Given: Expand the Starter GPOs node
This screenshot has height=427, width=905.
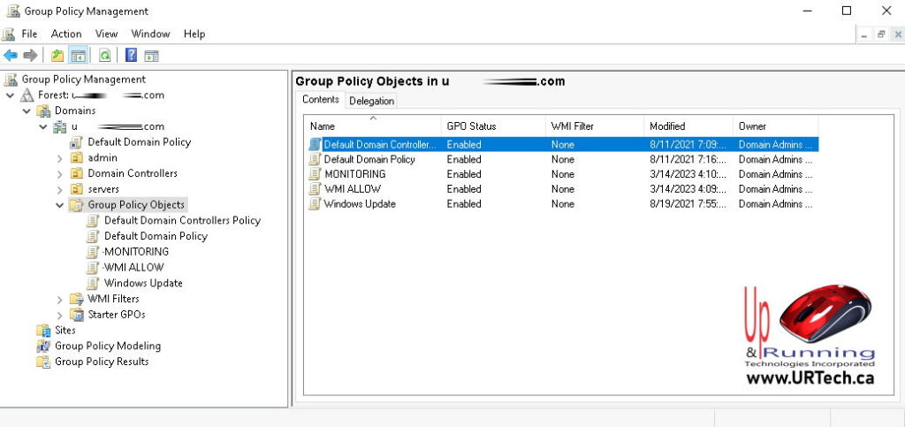Looking at the screenshot, I should click(60, 315).
